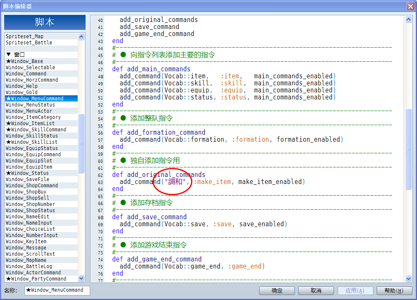Select highlighted ★Window_MenuCommand entry

(42, 98)
